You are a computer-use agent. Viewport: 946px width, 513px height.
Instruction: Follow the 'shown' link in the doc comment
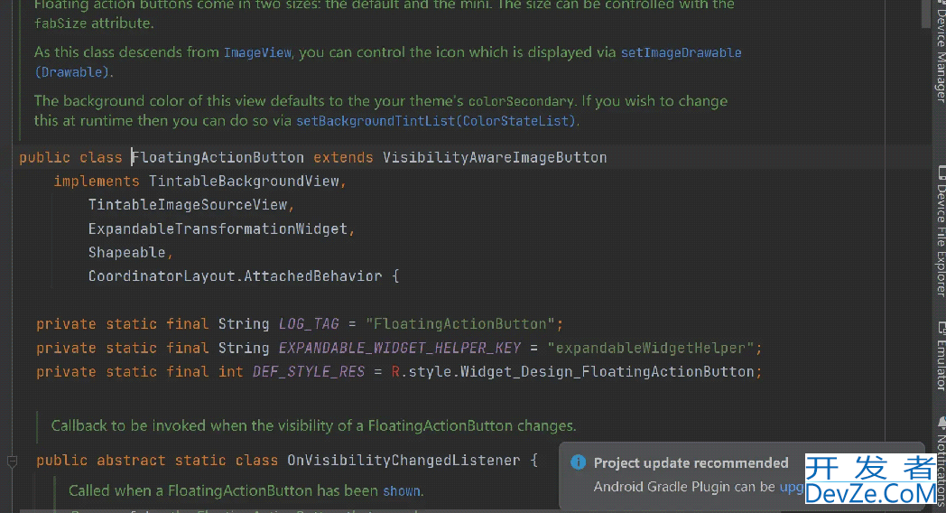pyautogui.click(x=402, y=491)
